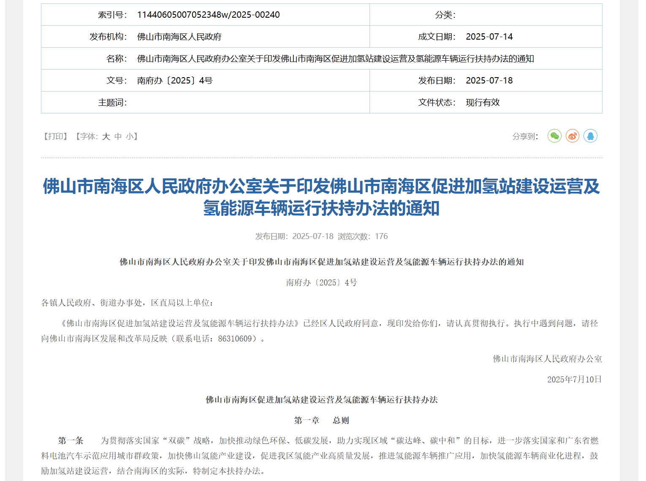646x481 pixels.
Task: Click the 索引号 index number value
Action: click(209, 14)
